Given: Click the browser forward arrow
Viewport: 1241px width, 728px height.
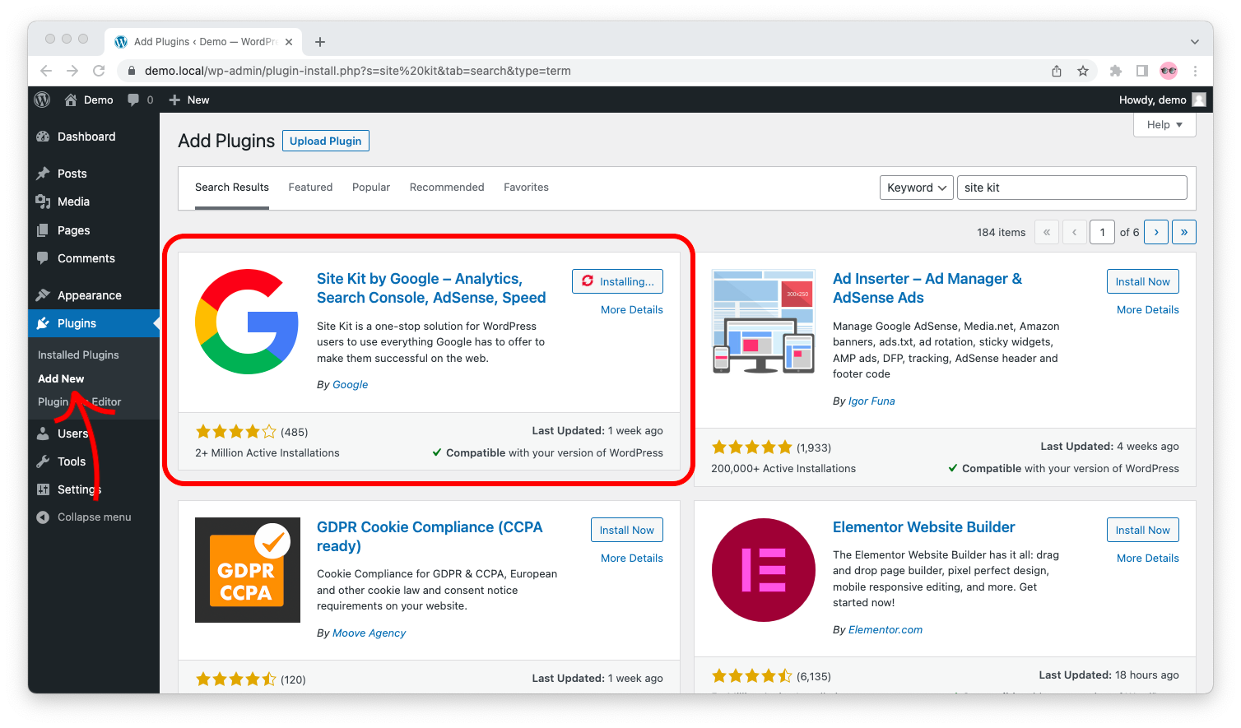Looking at the screenshot, I should 72,71.
